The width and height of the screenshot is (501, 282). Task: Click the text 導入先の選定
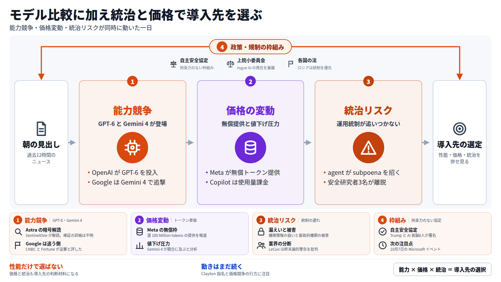point(460,144)
